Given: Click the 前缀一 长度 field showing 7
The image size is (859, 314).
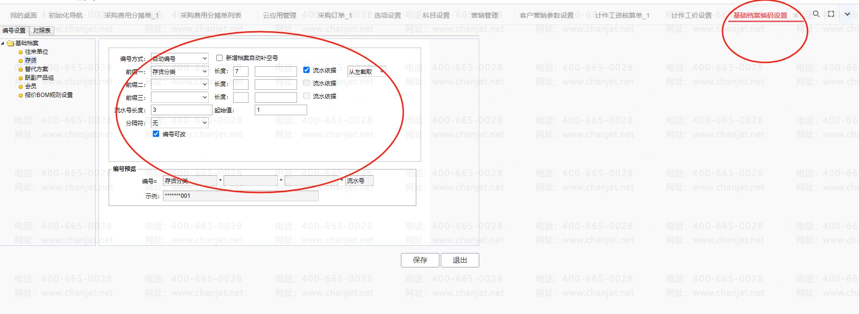Looking at the screenshot, I should 241,72.
